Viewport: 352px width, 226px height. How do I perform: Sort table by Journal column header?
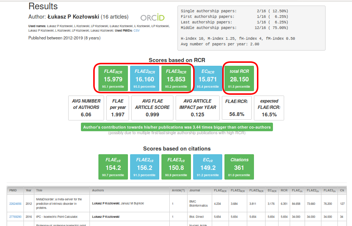pyautogui.click(x=195, y=190)
